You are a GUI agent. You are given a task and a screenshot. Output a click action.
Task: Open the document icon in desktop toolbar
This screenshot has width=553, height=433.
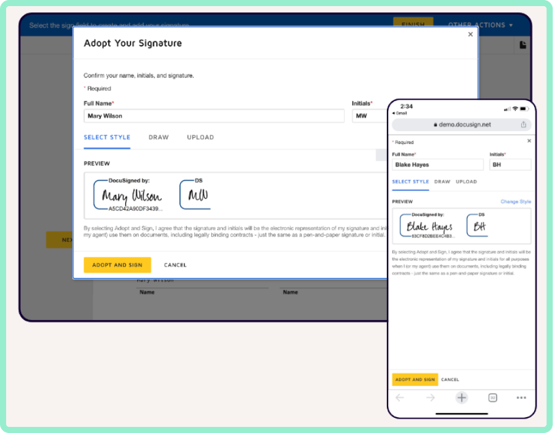522,45
